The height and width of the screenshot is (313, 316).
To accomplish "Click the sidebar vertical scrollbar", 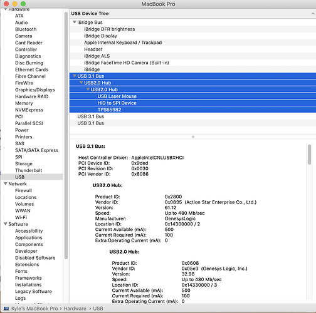I will point(66,136).
